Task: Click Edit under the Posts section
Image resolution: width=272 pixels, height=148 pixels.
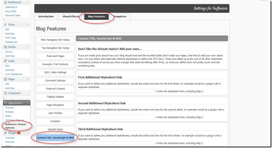Action: tap(7, 29)
